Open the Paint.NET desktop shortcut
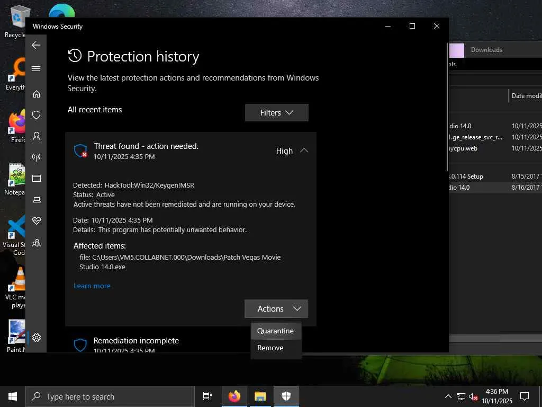 [x=16, y=335]
